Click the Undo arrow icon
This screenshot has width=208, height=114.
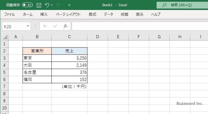[47, 5]
